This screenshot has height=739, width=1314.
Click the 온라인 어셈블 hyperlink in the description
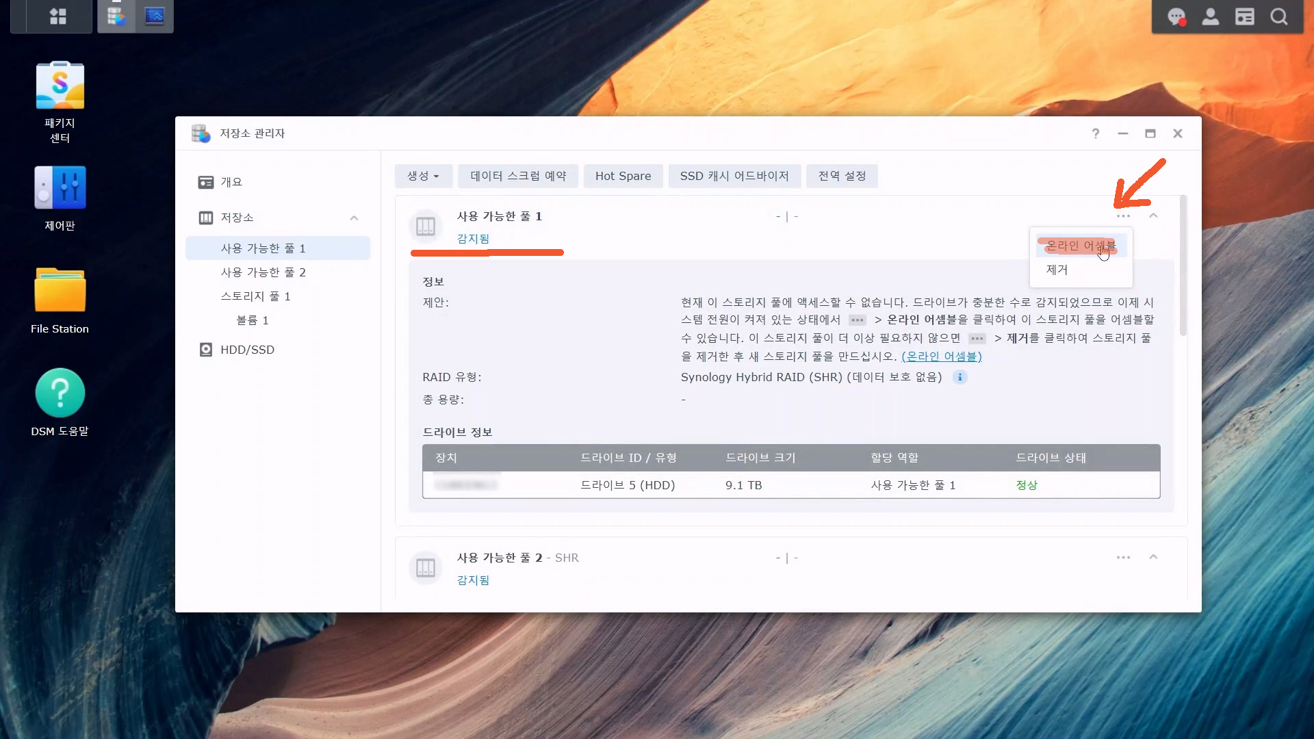coord(941,356)
